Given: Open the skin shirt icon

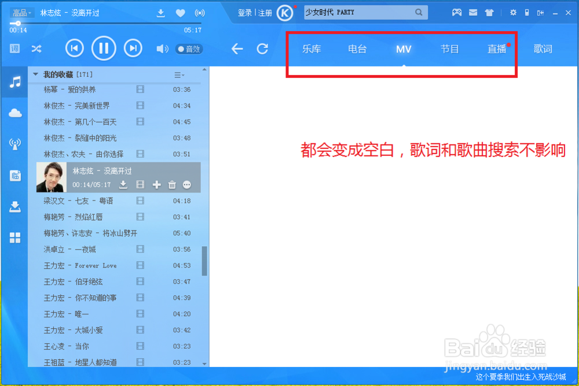Looking at the screenshot, I should (x=489, y=13).
